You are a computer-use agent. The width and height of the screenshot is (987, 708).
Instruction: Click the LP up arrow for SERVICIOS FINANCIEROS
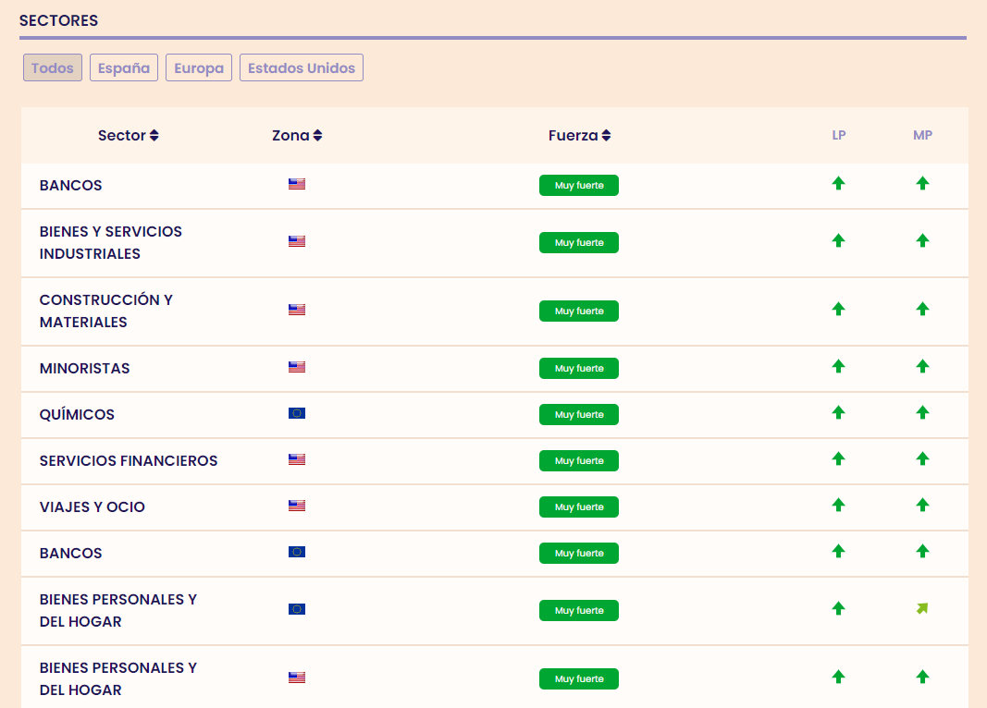(x=838, y=459)
